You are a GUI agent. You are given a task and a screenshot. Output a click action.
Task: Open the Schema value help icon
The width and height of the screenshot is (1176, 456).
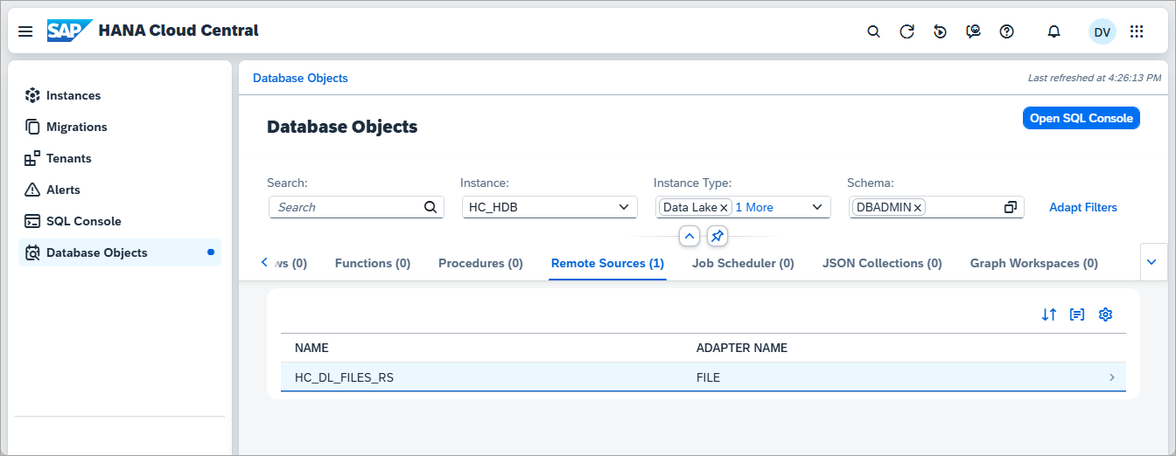tap(1011, 207)
